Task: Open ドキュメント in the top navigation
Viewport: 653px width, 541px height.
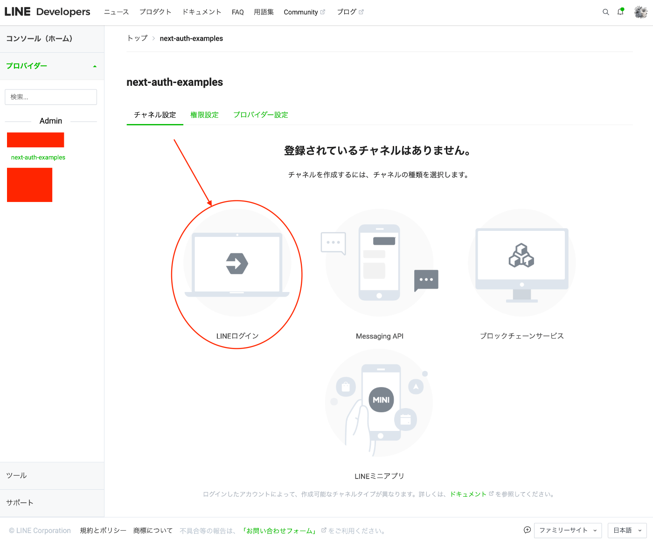Action: 201,12
